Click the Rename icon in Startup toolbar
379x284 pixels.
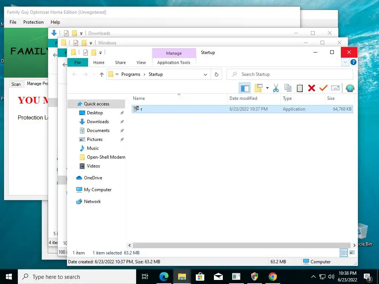point(335,88)
